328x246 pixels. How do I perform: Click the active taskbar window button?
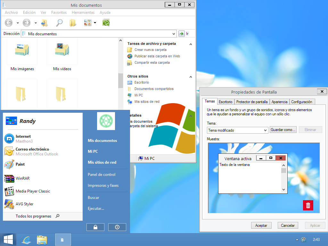pyautogui.click(x=63, y=240)
